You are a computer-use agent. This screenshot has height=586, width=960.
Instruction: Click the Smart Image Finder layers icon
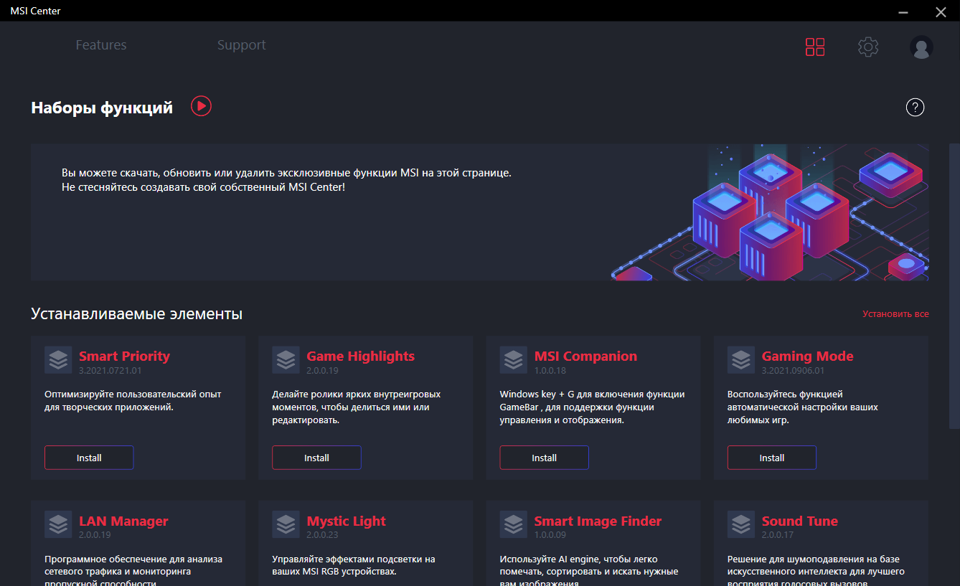coord(514,525)
